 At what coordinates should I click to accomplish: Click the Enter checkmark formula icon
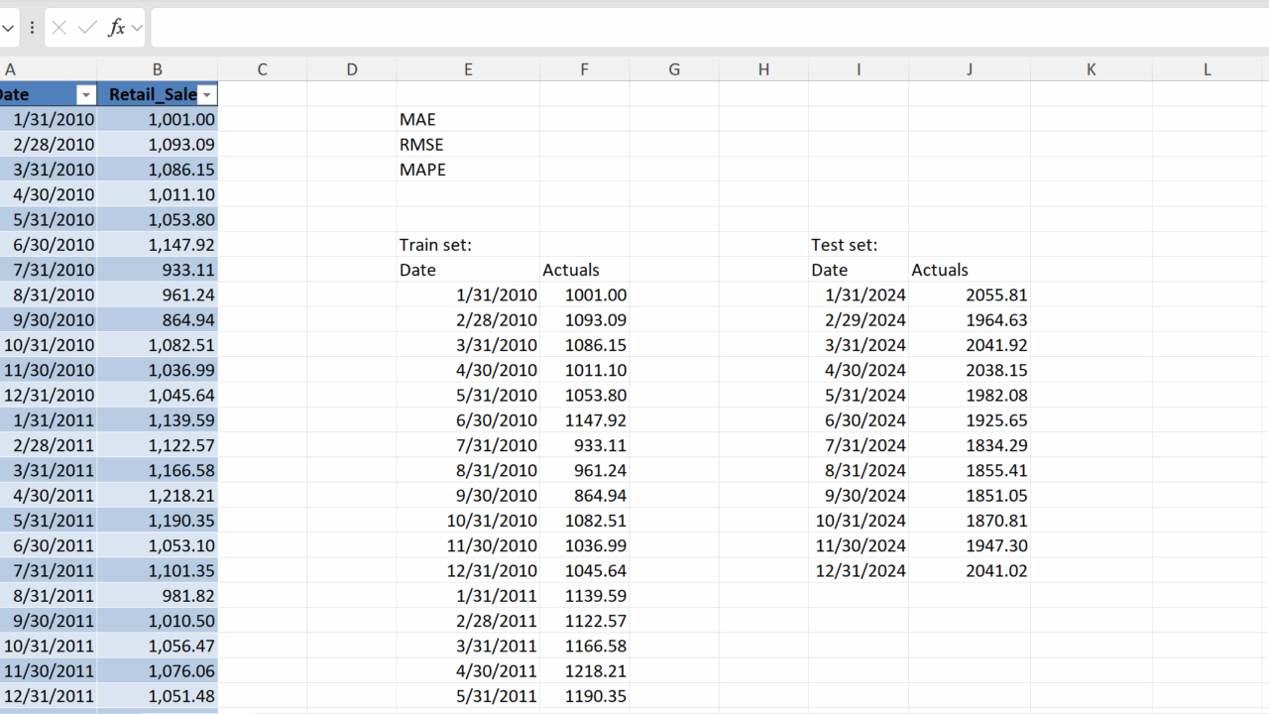point(87,28)
